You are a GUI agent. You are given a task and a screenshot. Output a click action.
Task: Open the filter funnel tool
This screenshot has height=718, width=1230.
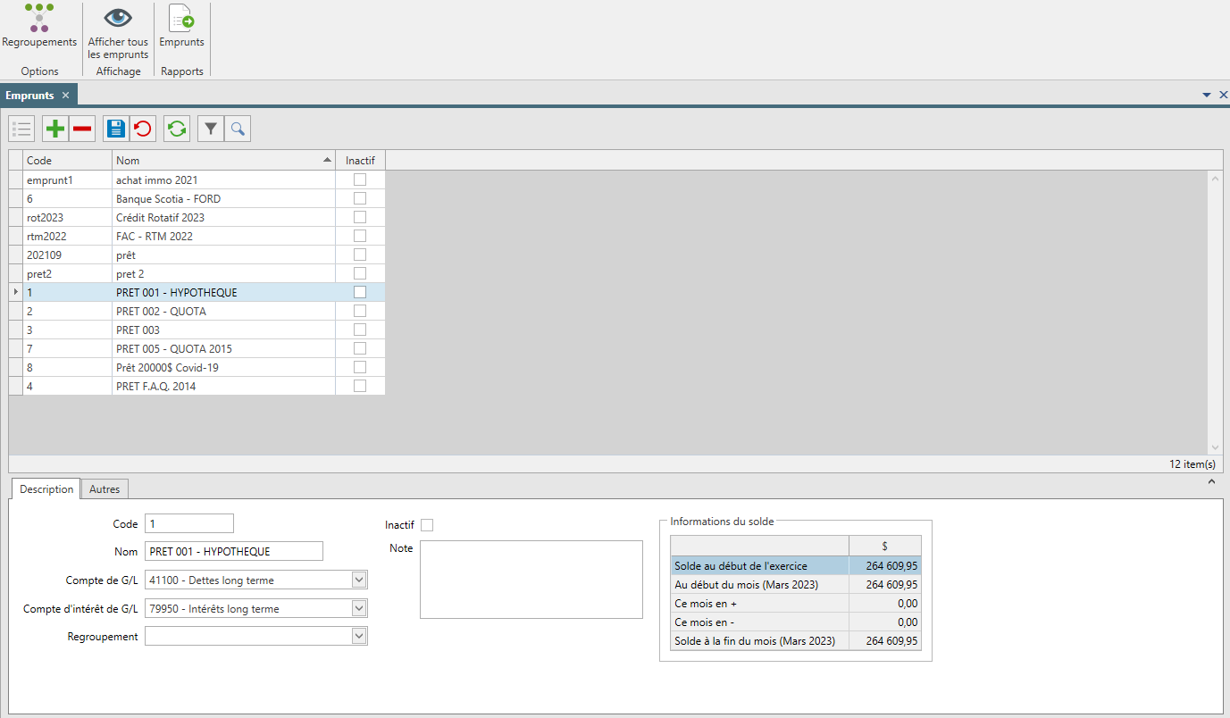pos(211,129)
